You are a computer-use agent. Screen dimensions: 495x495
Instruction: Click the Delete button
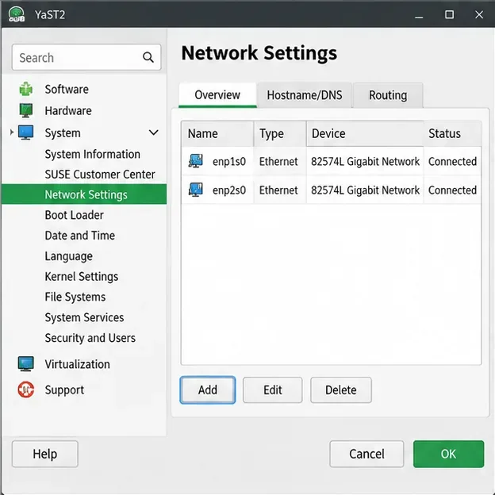click(x=341, y=389)
